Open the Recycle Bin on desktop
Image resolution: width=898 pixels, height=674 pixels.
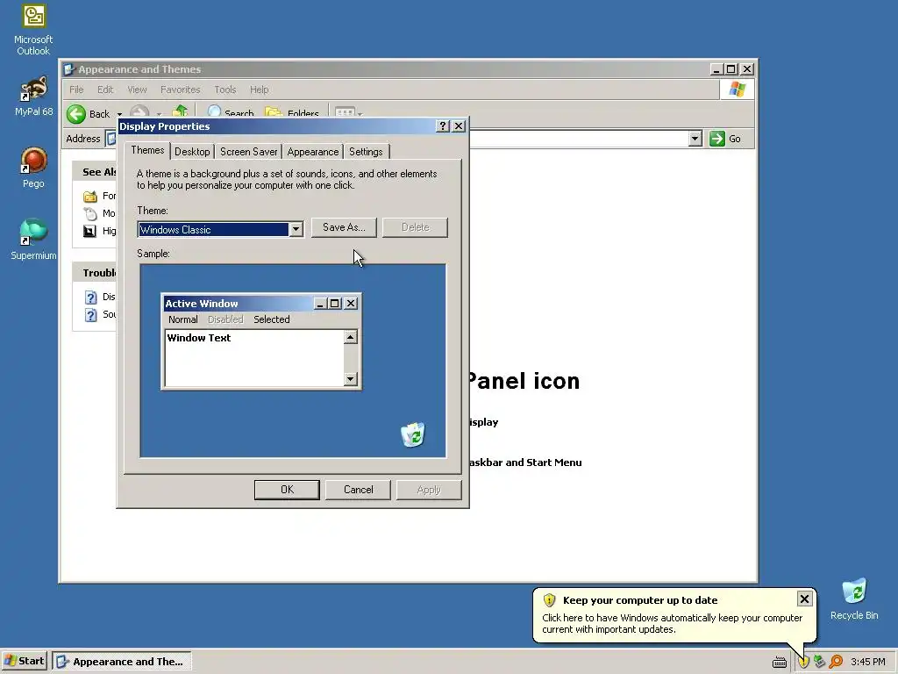click(x=854, y=599)
